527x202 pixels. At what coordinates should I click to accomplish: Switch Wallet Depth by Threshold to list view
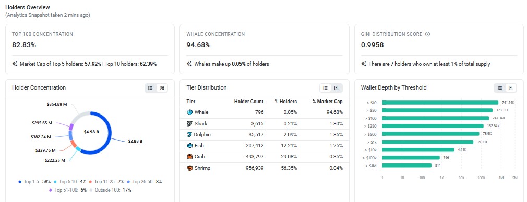tap(500, 88)
